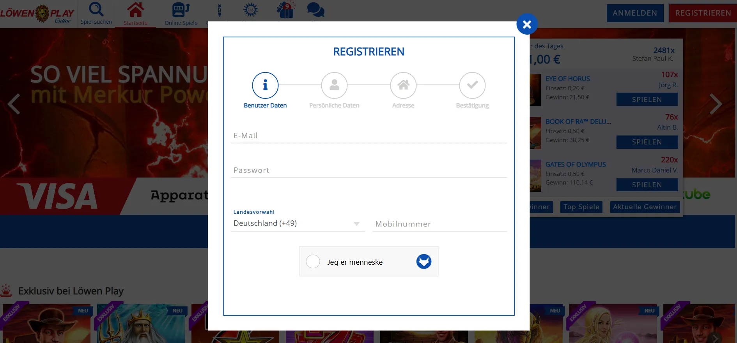The width and height of the screenshot is (737, 343).
Task: Select the Adresse house step icon
Action: point(403,85)
